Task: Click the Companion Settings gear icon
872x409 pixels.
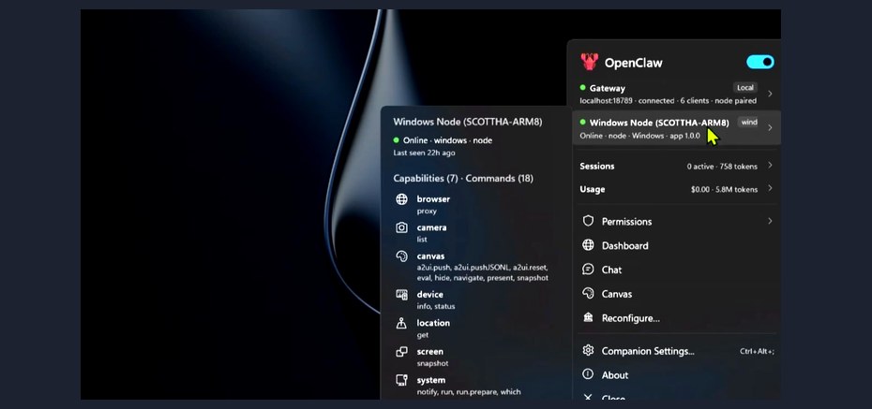Action: 588,350
